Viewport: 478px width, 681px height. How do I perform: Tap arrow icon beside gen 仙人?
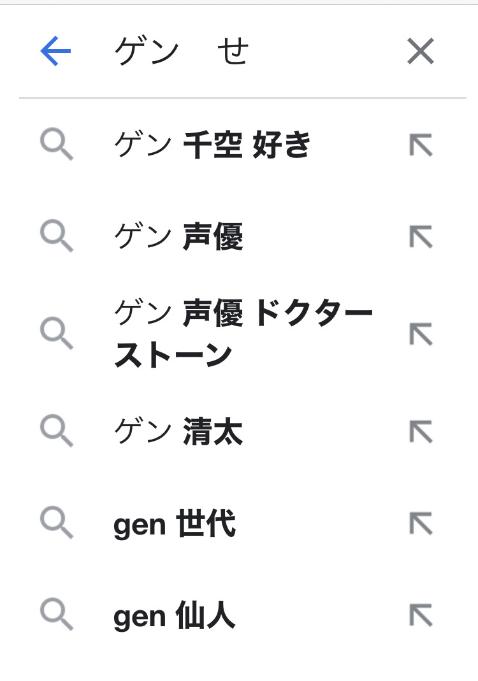tap(421, 615)
